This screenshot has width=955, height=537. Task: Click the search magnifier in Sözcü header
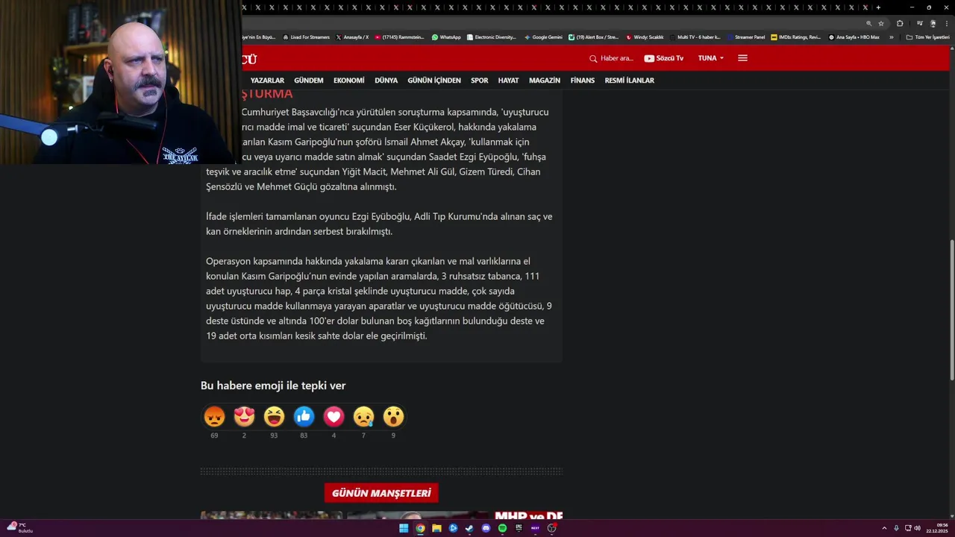[x=593, y=58]
